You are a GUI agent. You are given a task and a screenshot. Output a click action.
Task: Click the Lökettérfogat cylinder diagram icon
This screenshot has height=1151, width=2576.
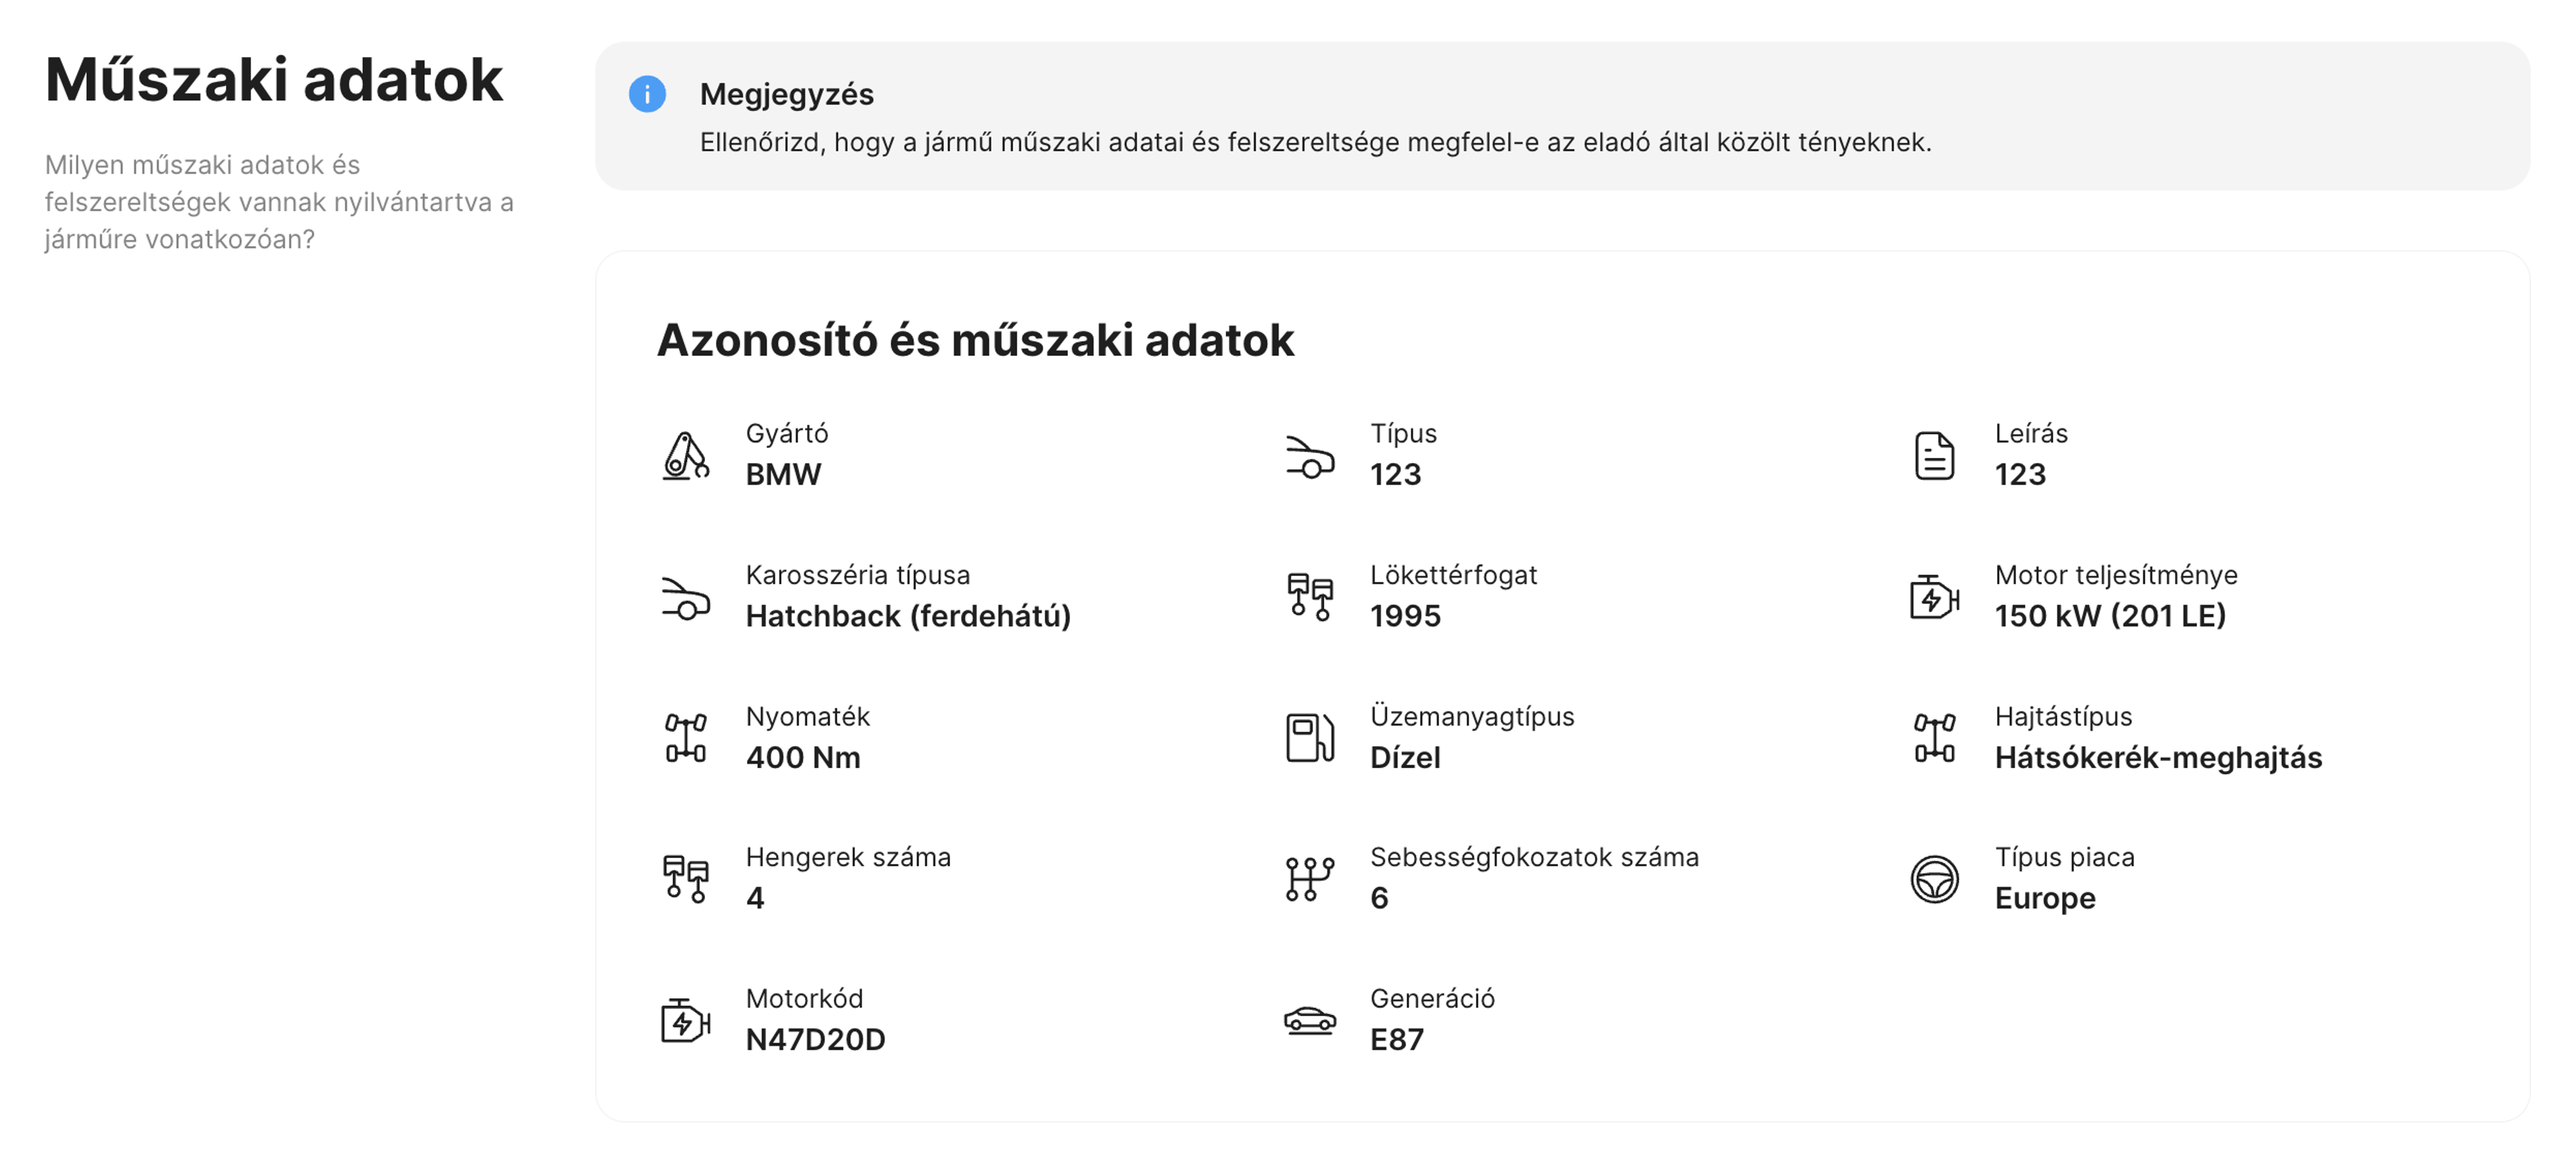click(1310, 597)
